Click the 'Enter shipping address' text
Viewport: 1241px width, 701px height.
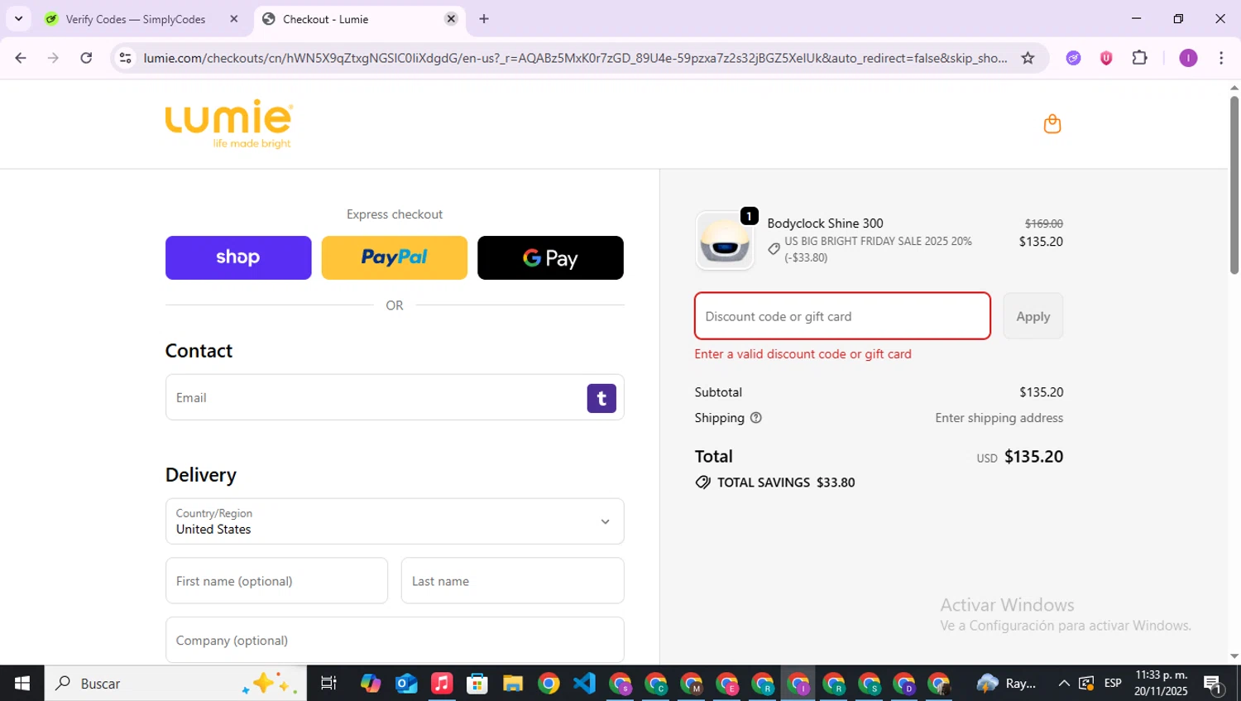click(x=999, y=418)
